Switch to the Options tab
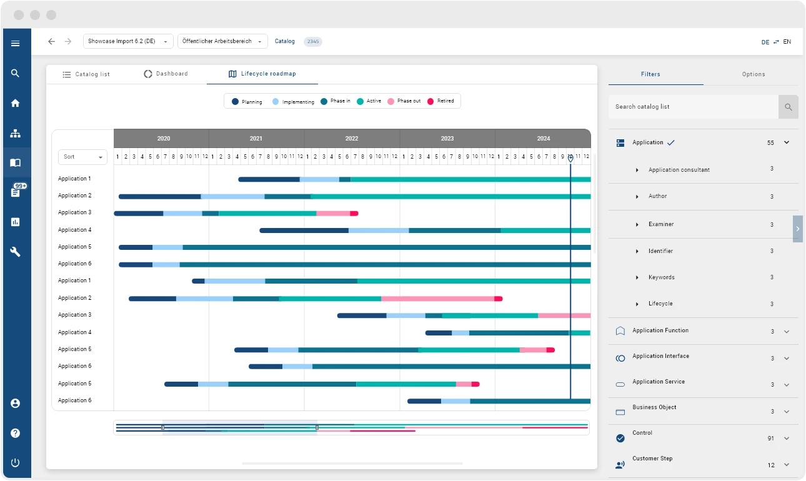The image size is (806, 481). [x=754, y=74]
